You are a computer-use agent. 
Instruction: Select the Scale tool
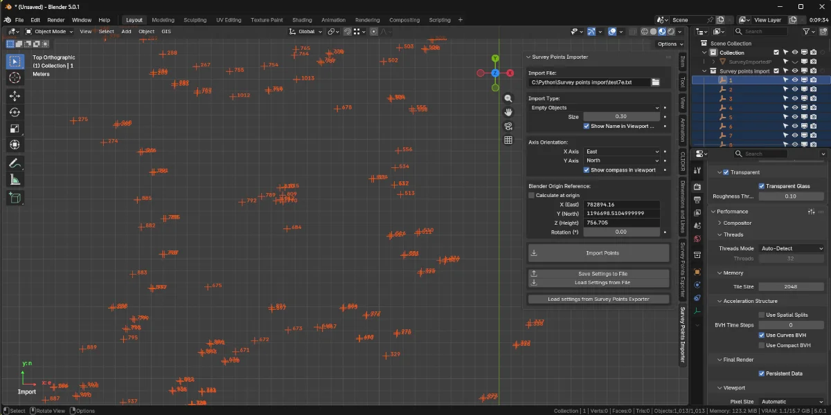tap(14, 128)
